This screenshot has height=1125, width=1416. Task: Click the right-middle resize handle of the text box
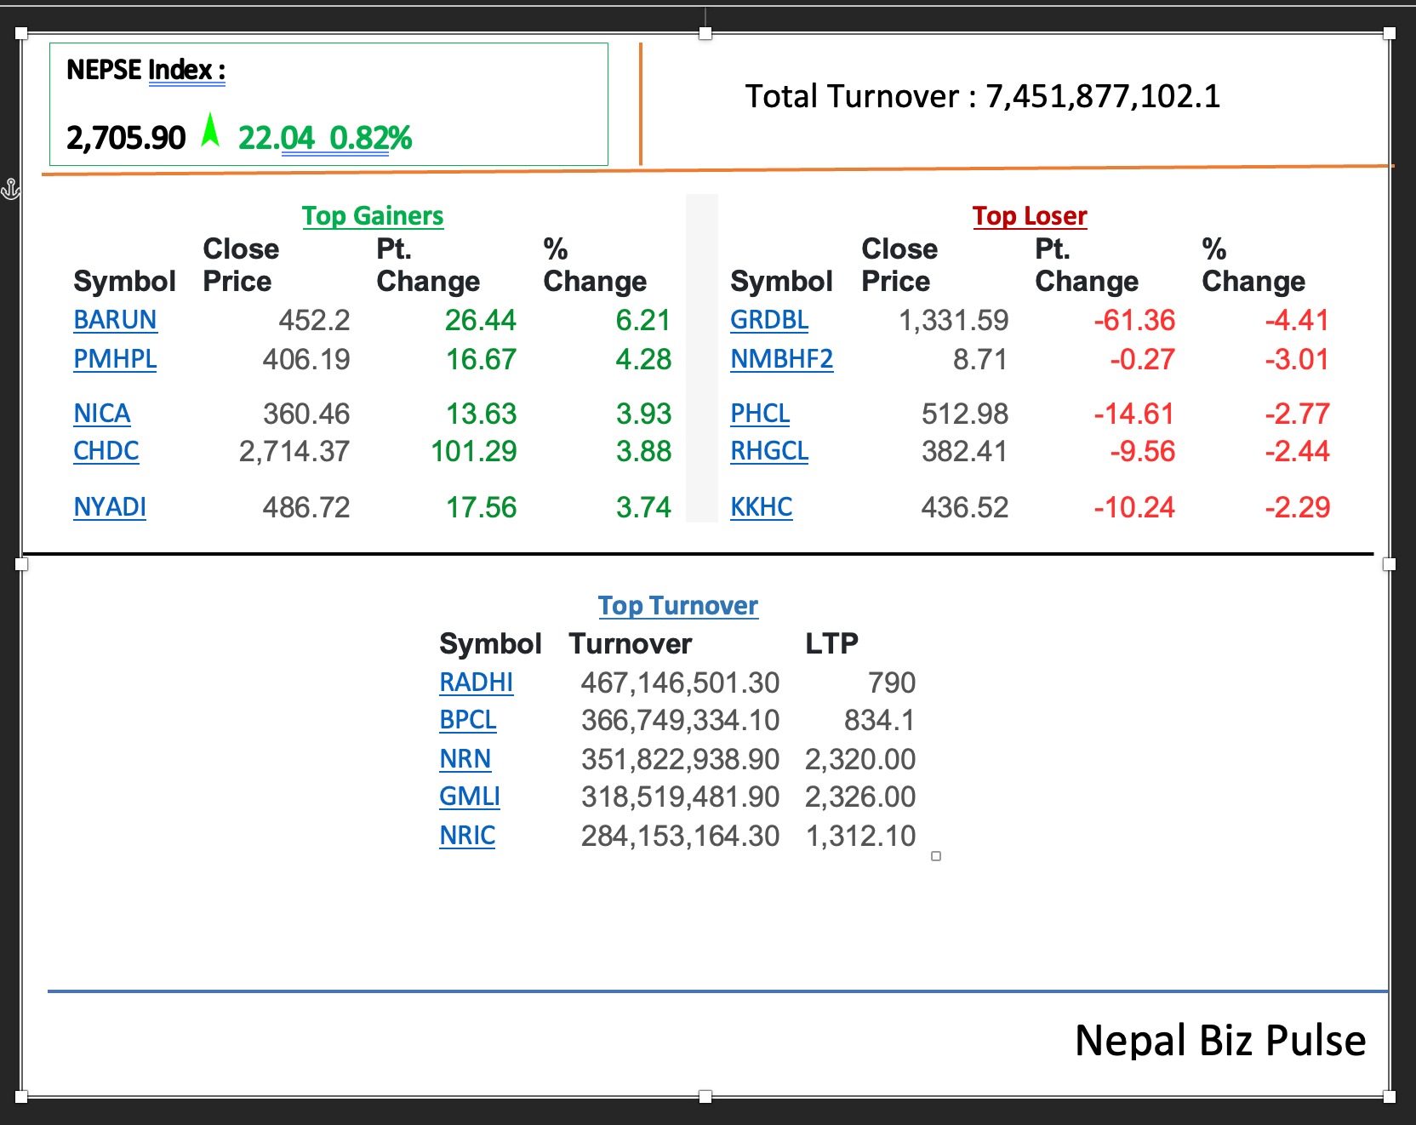(x=1389, y=564)
